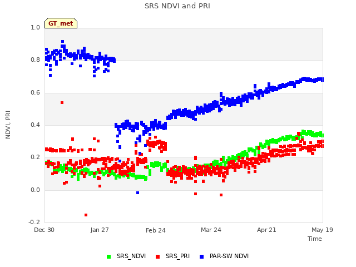Click the y-axis title NDVI, PRI
Image resolution: width=356 pixels, height=267 pixels.
(x=8, y=125)
